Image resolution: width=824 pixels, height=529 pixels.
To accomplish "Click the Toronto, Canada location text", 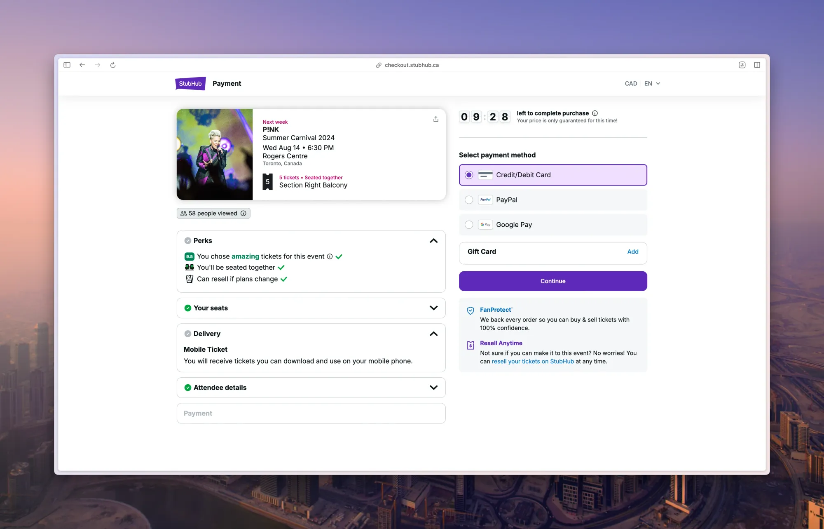I will pyautogui.click(x=282, y=164).
